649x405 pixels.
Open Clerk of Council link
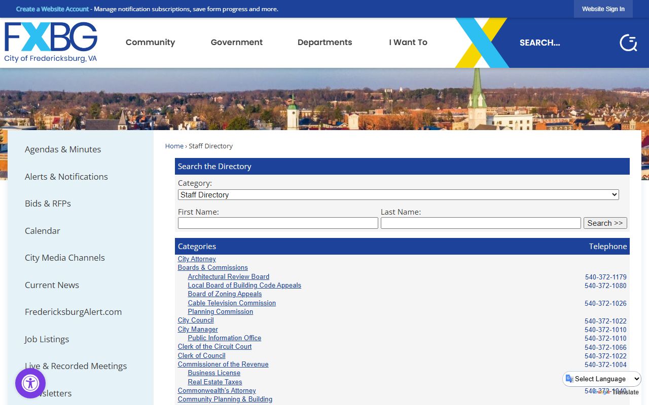(202, 356)
